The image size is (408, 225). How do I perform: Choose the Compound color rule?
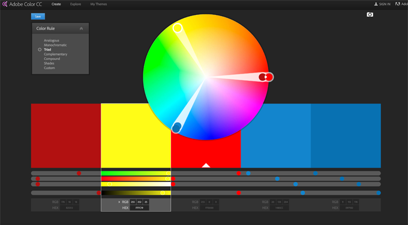52,59
